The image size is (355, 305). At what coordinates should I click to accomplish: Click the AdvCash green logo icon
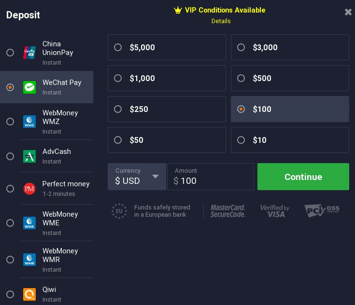(29, 156)
